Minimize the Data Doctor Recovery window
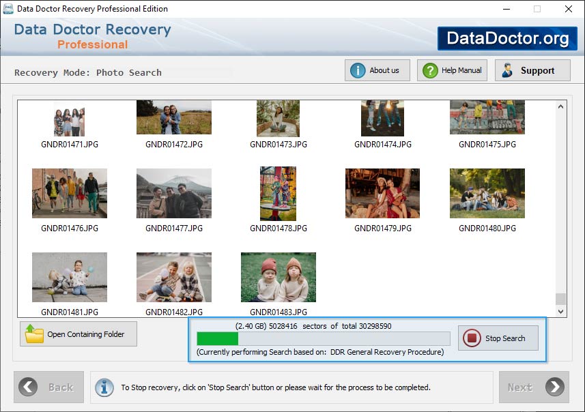 pos(506,9)
